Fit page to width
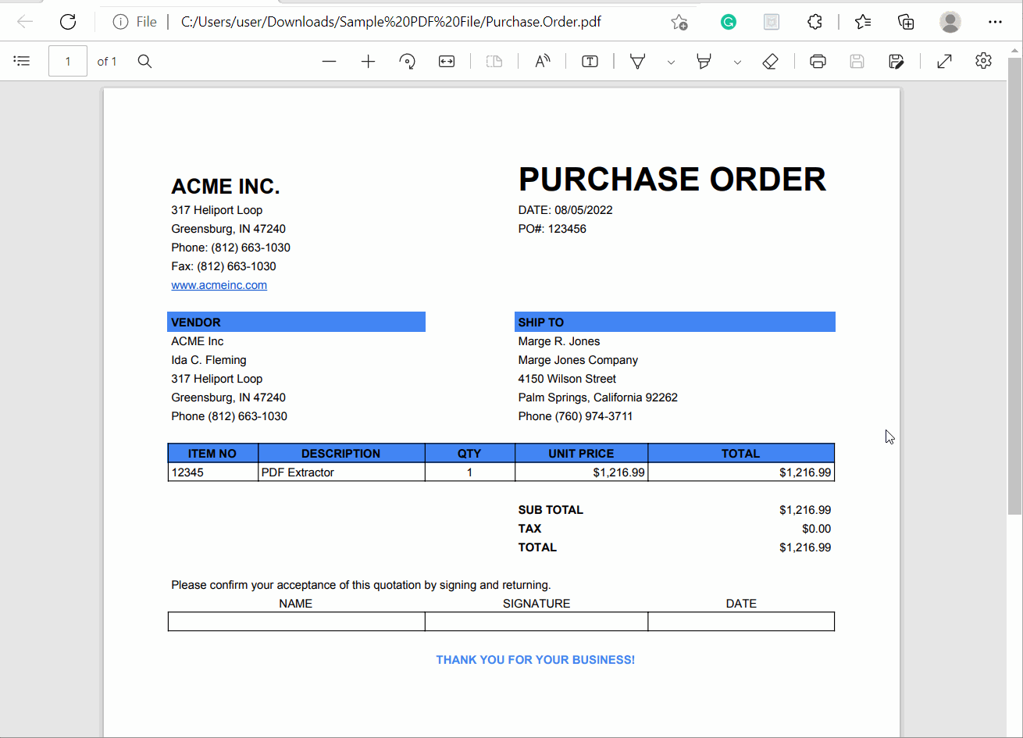This screenshot has height=738, width=1023. tap(447, 61)
